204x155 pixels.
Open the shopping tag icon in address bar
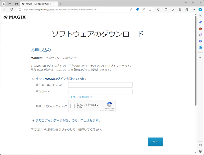pos(137,9)
